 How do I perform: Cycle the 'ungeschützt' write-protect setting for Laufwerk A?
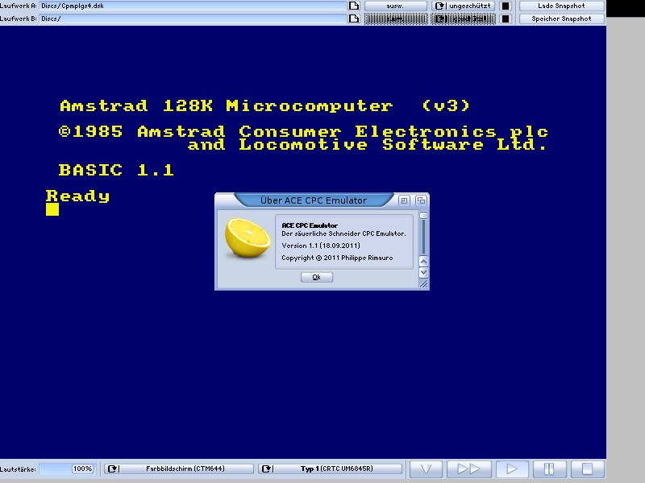[463, 6]
